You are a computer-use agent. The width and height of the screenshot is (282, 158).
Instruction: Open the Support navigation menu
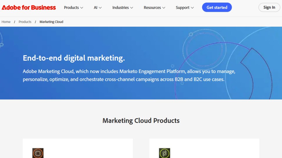pyautogui.click(x=185, y=8)
